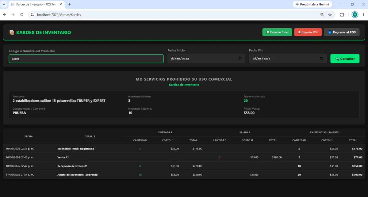Open the browser extensions menu

[x=342, y=14]
